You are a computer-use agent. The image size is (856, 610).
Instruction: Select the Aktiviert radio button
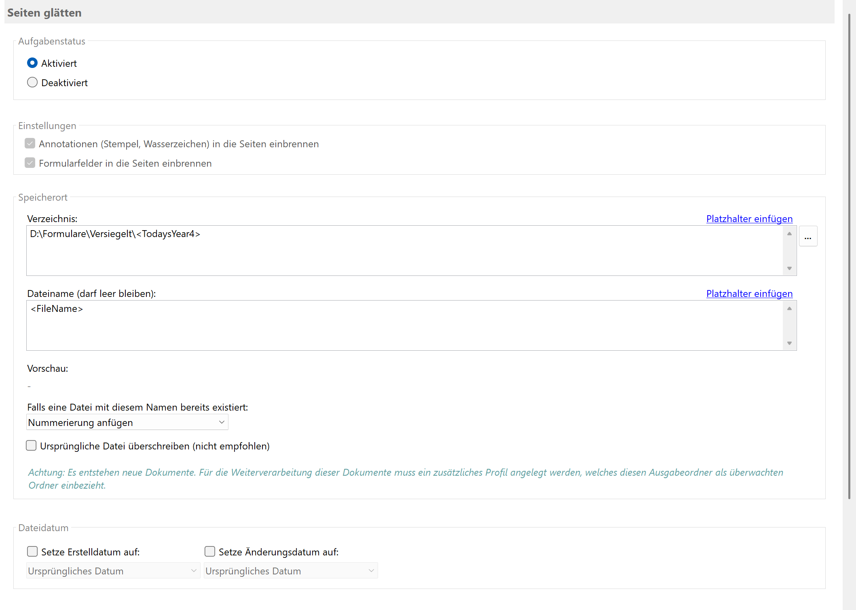[32, 63]
